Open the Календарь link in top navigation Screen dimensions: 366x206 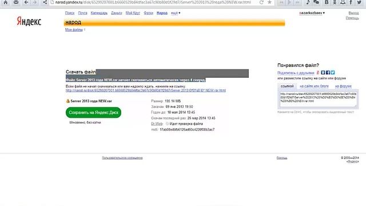pyautogui.click(x=99, y=13)
